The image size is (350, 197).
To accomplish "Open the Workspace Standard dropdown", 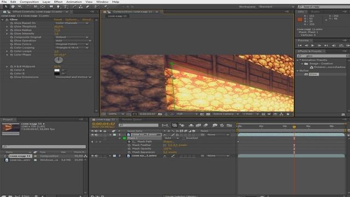I will click(x=277, y=7).
